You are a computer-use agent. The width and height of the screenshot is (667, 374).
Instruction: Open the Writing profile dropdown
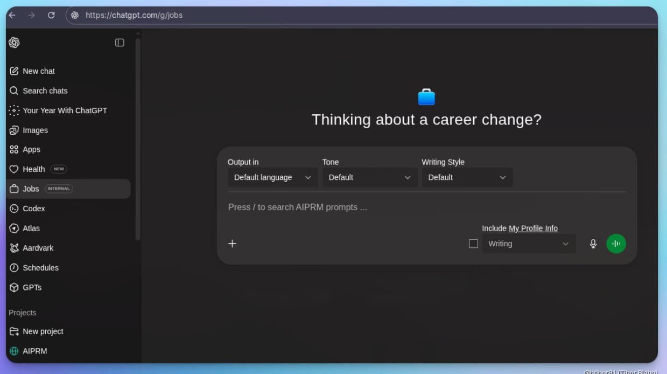[x=528, y=244]
